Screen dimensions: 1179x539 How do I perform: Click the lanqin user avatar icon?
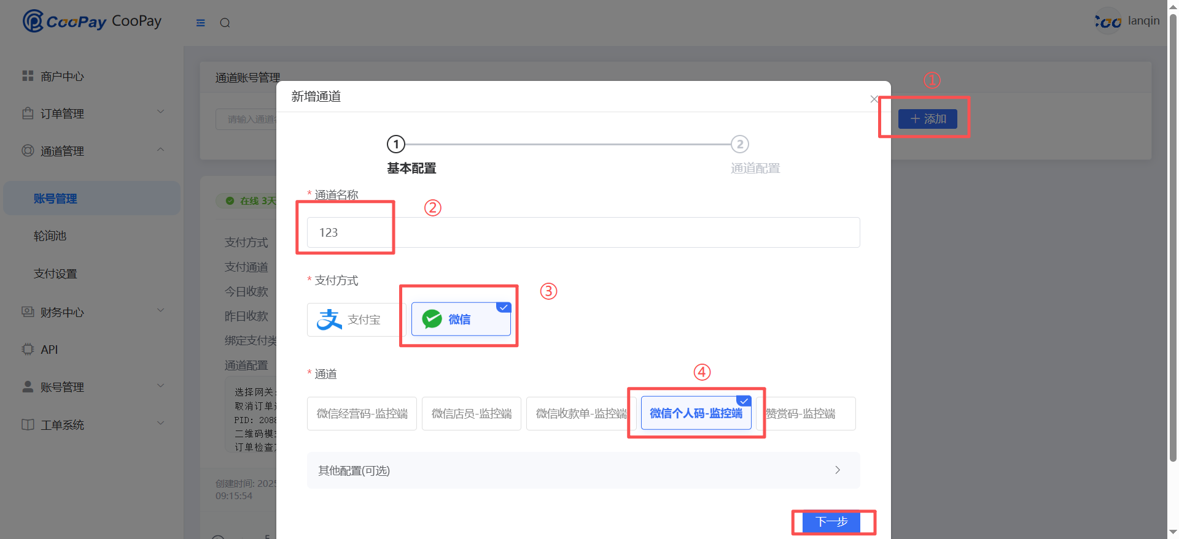coord(1108,21)
